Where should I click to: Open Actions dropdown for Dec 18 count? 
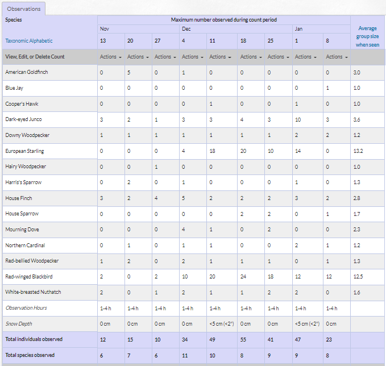[x=251, y=57]
